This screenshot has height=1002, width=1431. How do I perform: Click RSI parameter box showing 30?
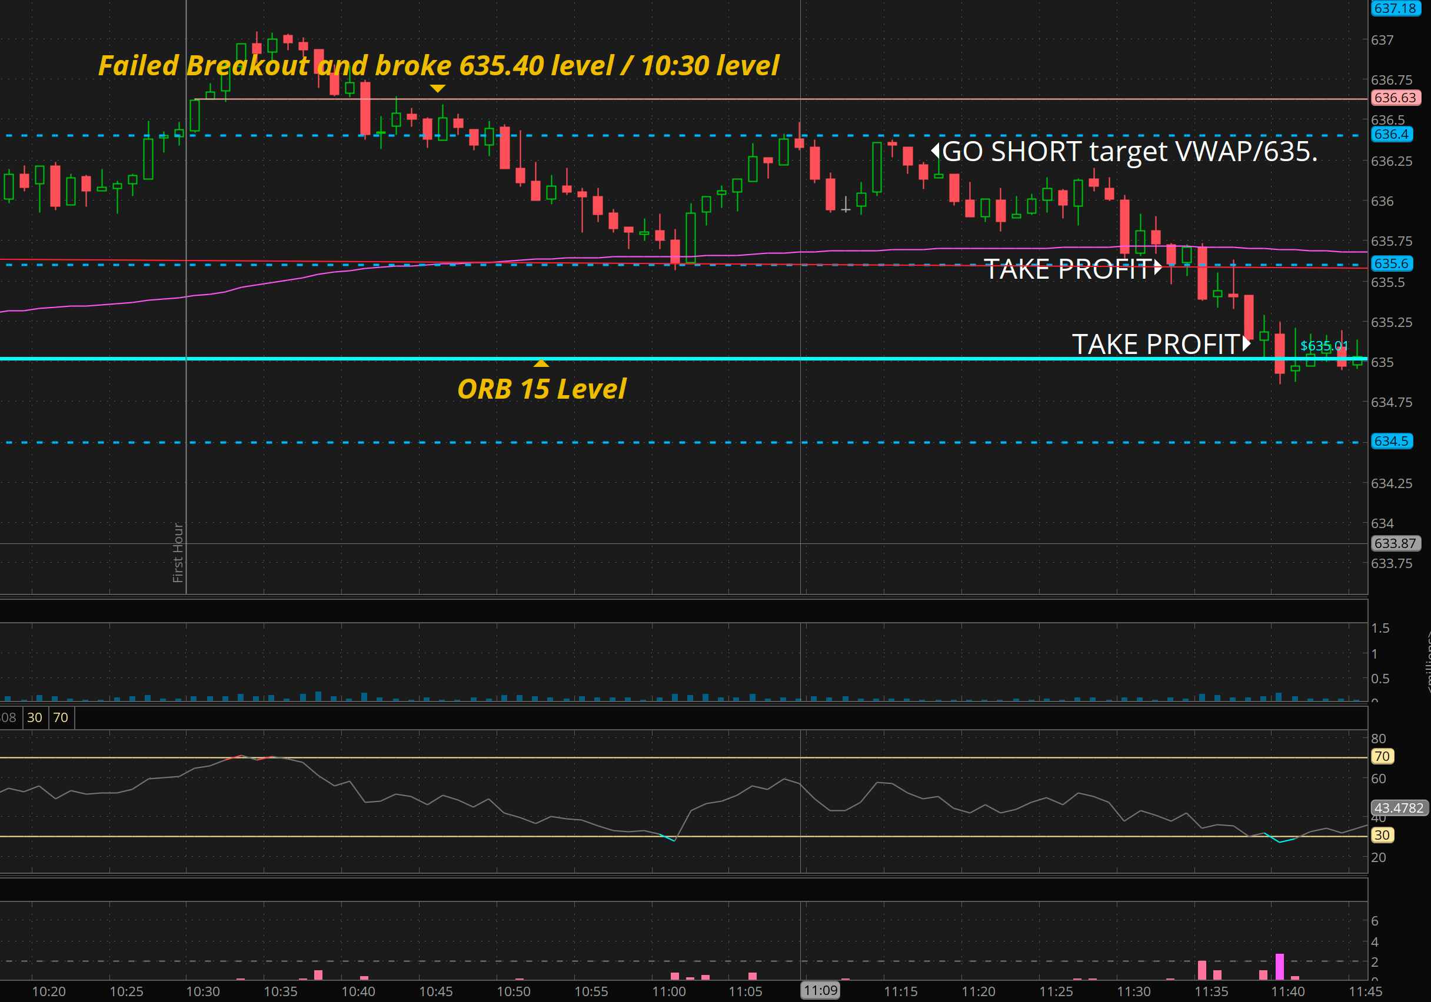[35, 717]
